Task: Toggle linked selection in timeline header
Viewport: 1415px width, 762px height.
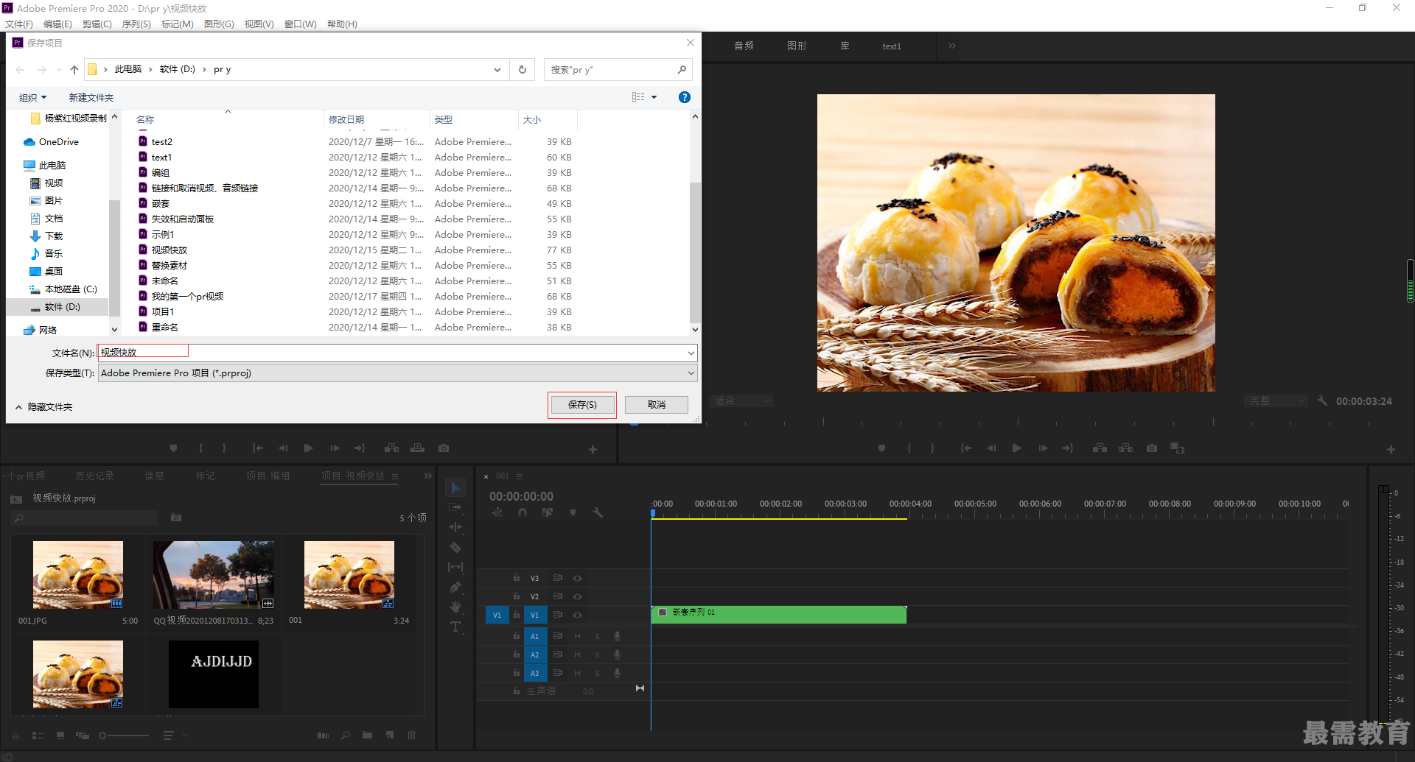Action: [548, 512]
